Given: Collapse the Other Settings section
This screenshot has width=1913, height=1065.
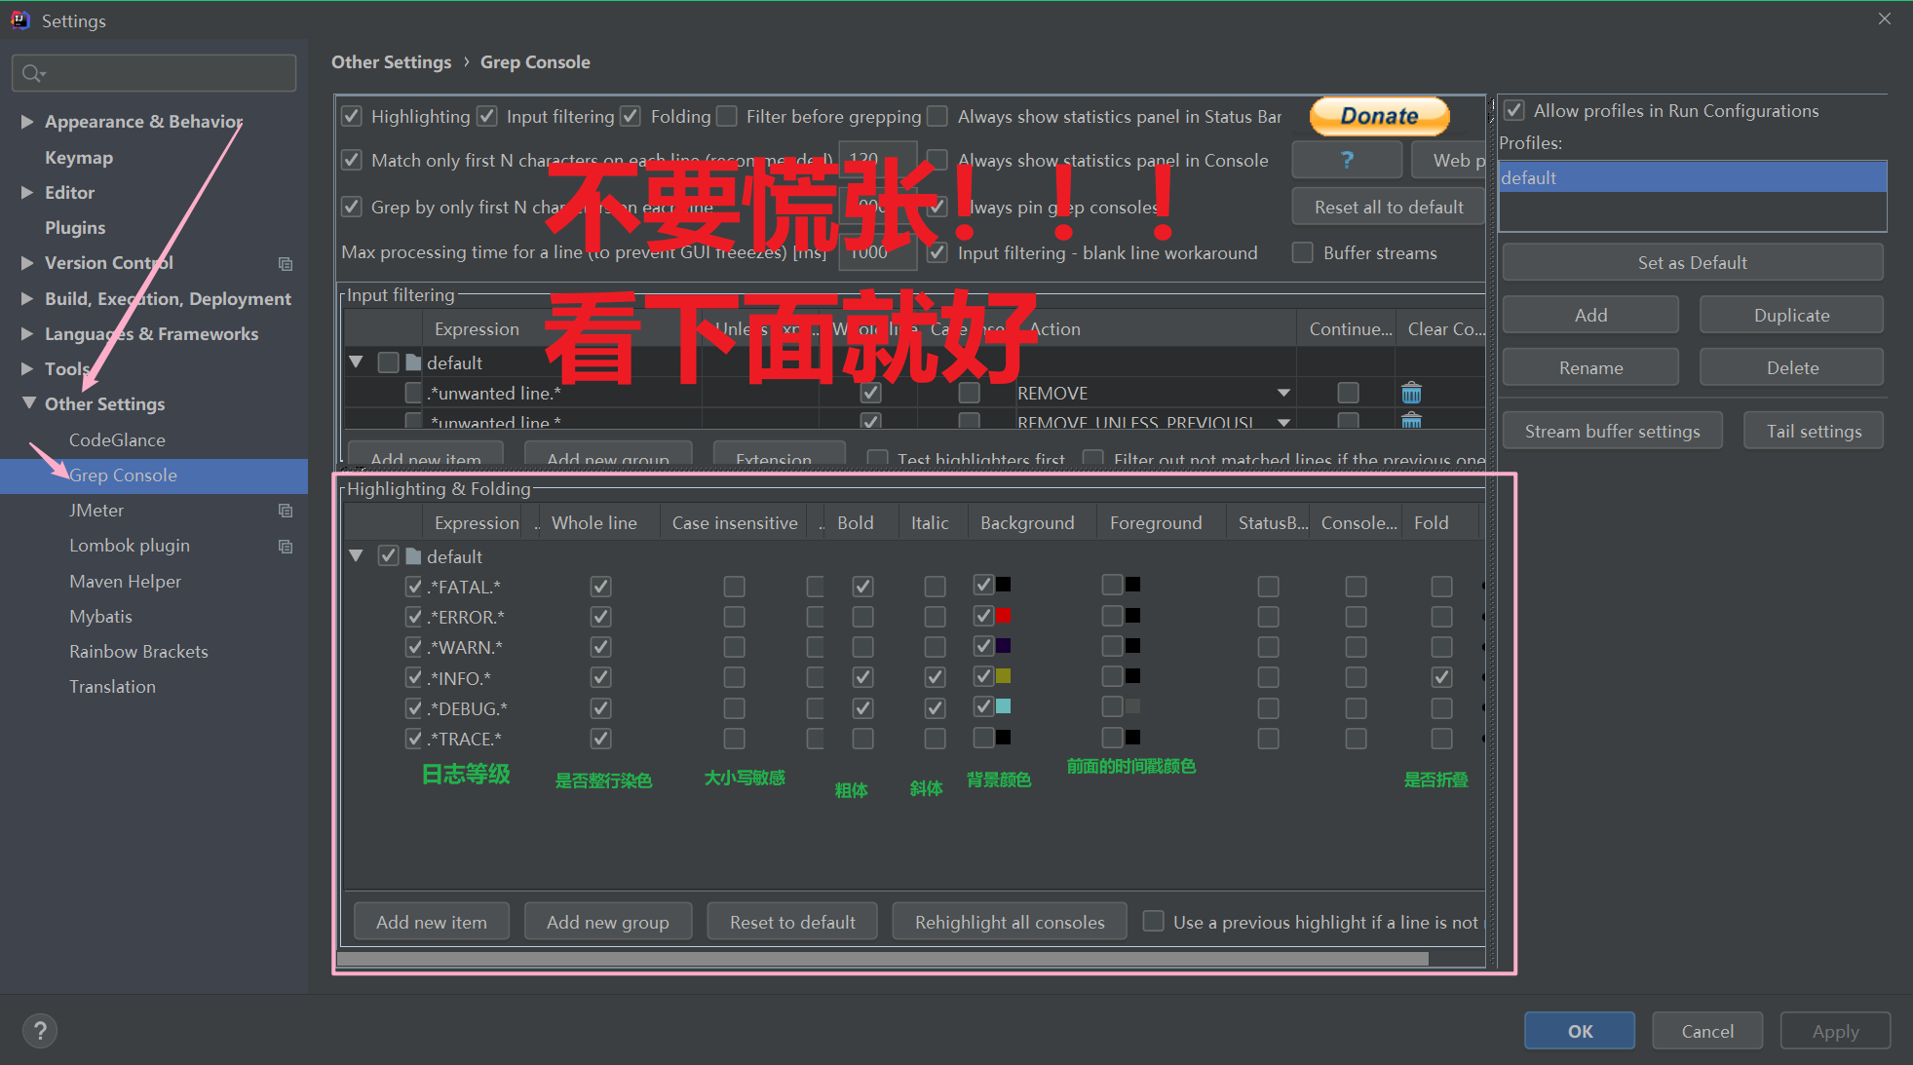Looking at the screenshot, I should pyautogui.click(x=28, y=403).
